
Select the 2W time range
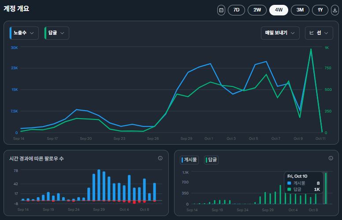(x=257, y=10)
